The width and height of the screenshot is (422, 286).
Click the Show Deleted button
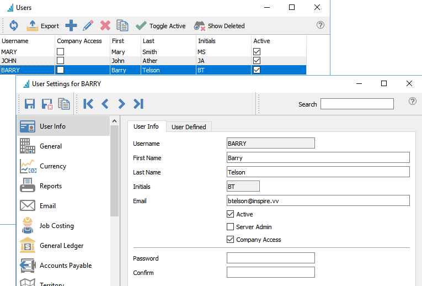click(220, 26)
